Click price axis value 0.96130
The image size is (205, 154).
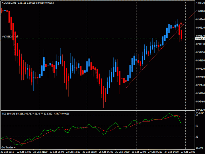point(200,110)
